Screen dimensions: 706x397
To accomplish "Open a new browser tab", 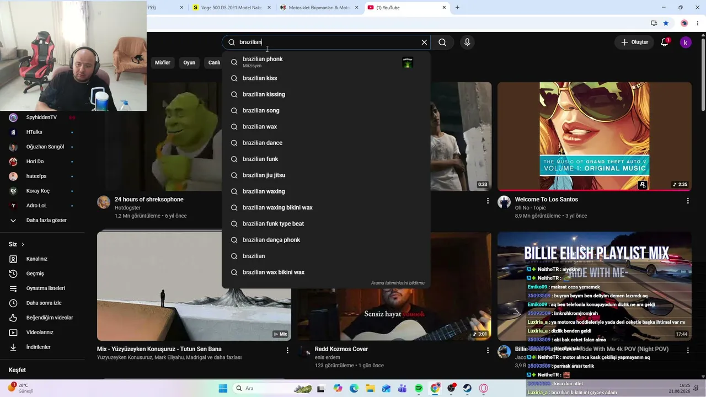I will (x=457, y=8).
